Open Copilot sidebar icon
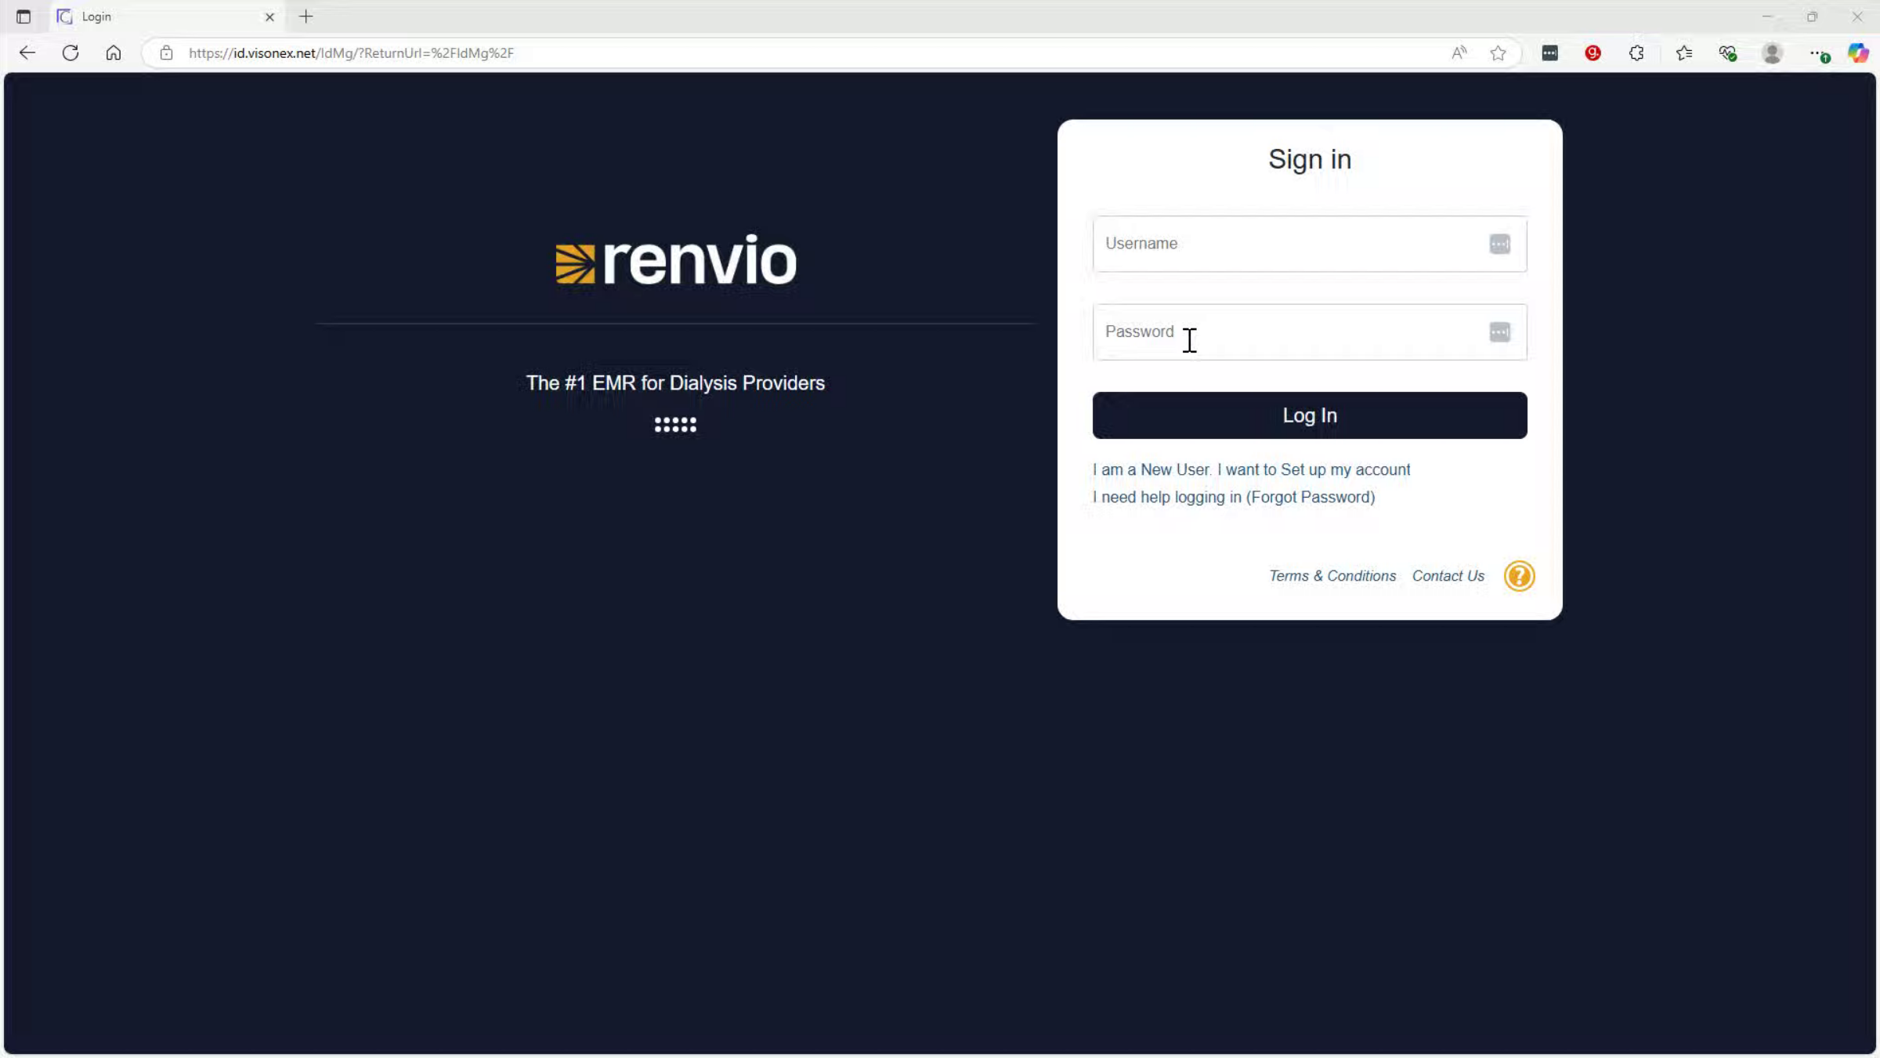This screenshot has height=1058, width=1880. (x=1858, y=53)
